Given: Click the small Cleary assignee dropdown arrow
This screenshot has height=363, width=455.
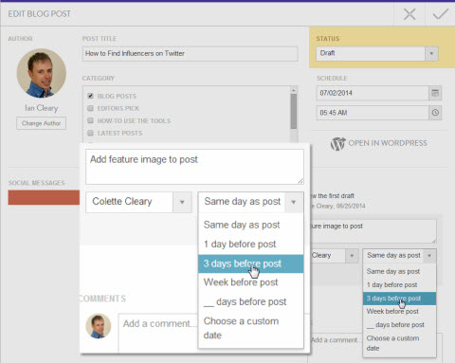Looking at the screenshot, I should tap(352, 256).
